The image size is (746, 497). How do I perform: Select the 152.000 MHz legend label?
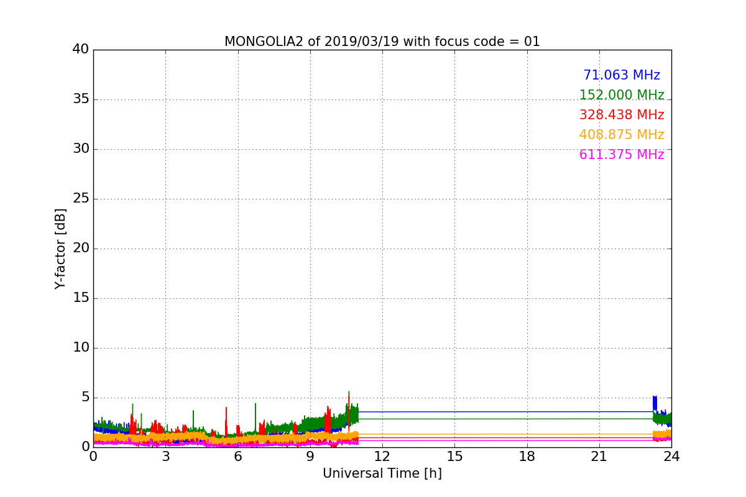click(x=622, y=95)
